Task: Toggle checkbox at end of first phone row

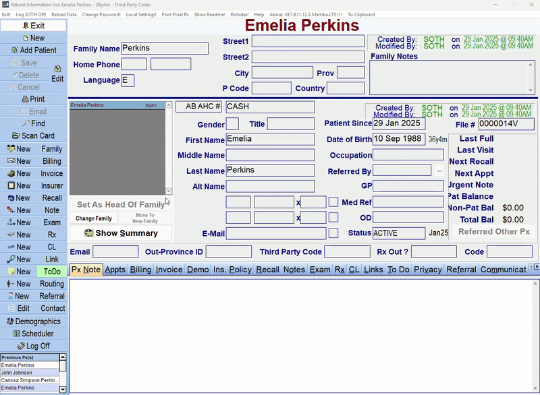Action: tap(333, 202)
